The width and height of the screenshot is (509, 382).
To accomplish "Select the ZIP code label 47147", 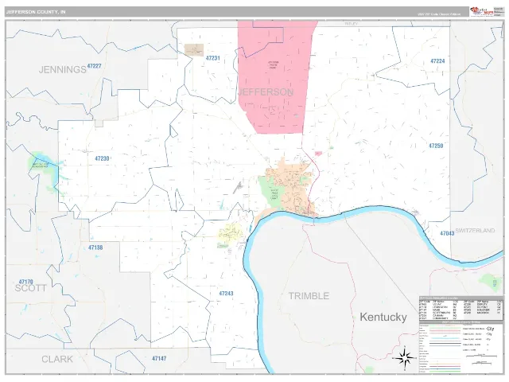I will coord(159,359).
